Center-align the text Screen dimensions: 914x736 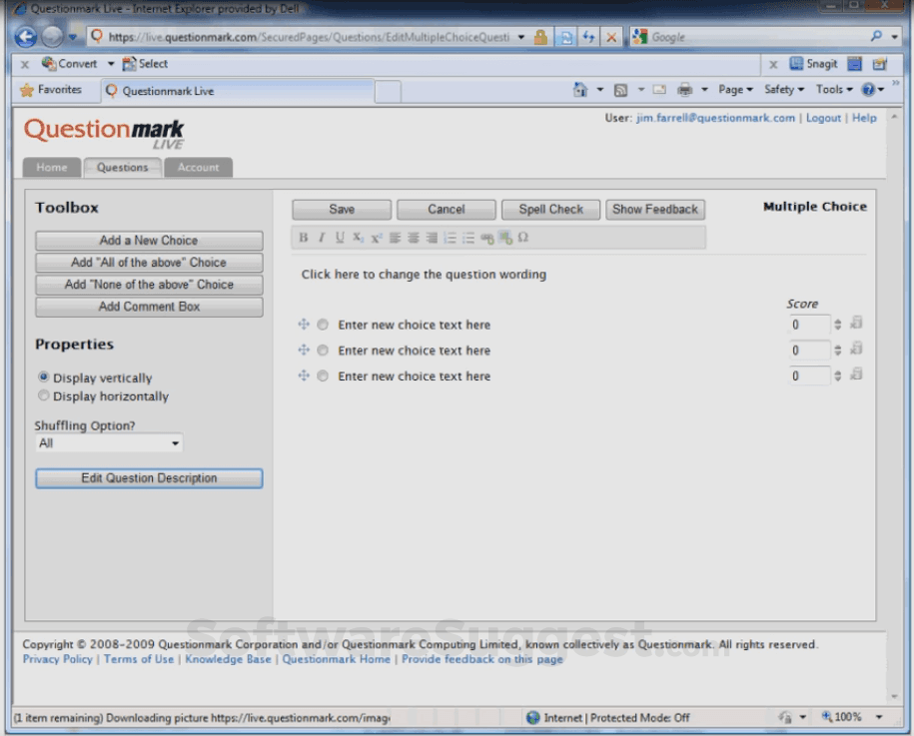click(412, 238)
